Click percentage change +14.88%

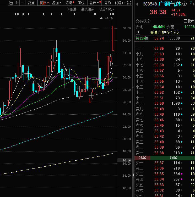[x=178, y=15]
